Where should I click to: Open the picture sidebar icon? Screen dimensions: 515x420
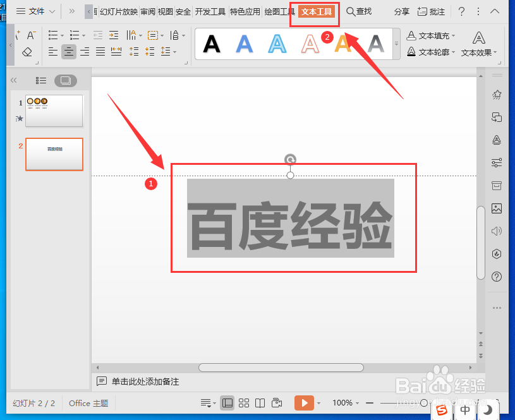[x=497, y=208]
